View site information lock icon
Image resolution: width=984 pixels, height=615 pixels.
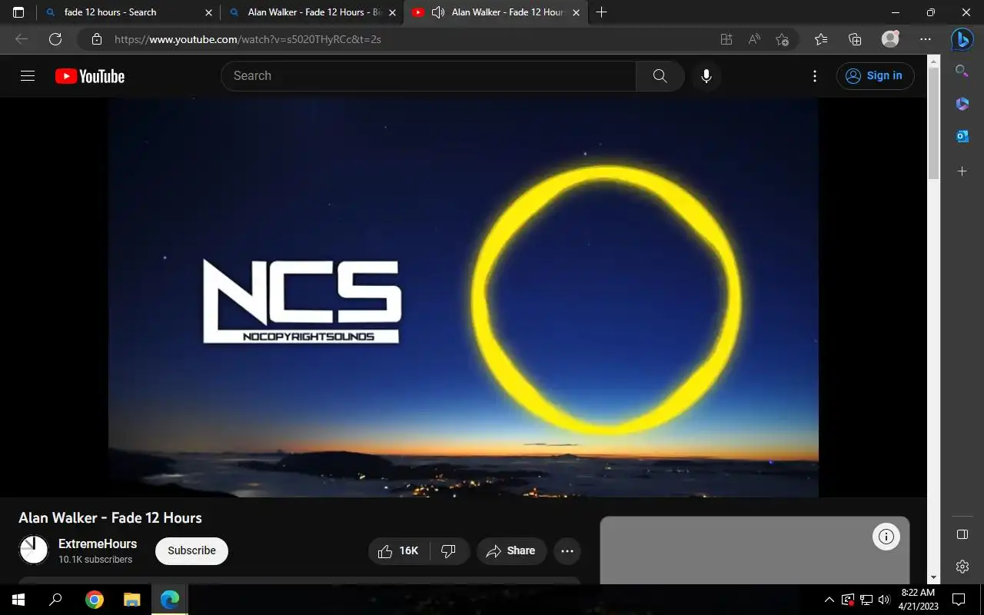96,39
